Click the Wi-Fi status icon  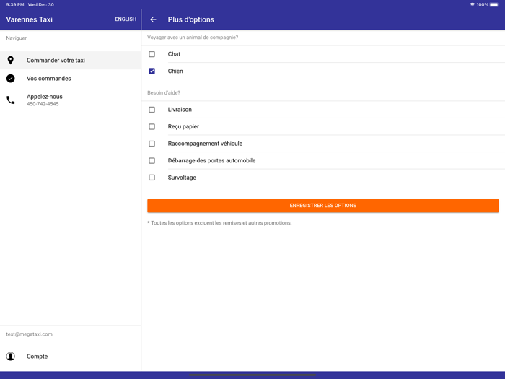tap(472, 5)
